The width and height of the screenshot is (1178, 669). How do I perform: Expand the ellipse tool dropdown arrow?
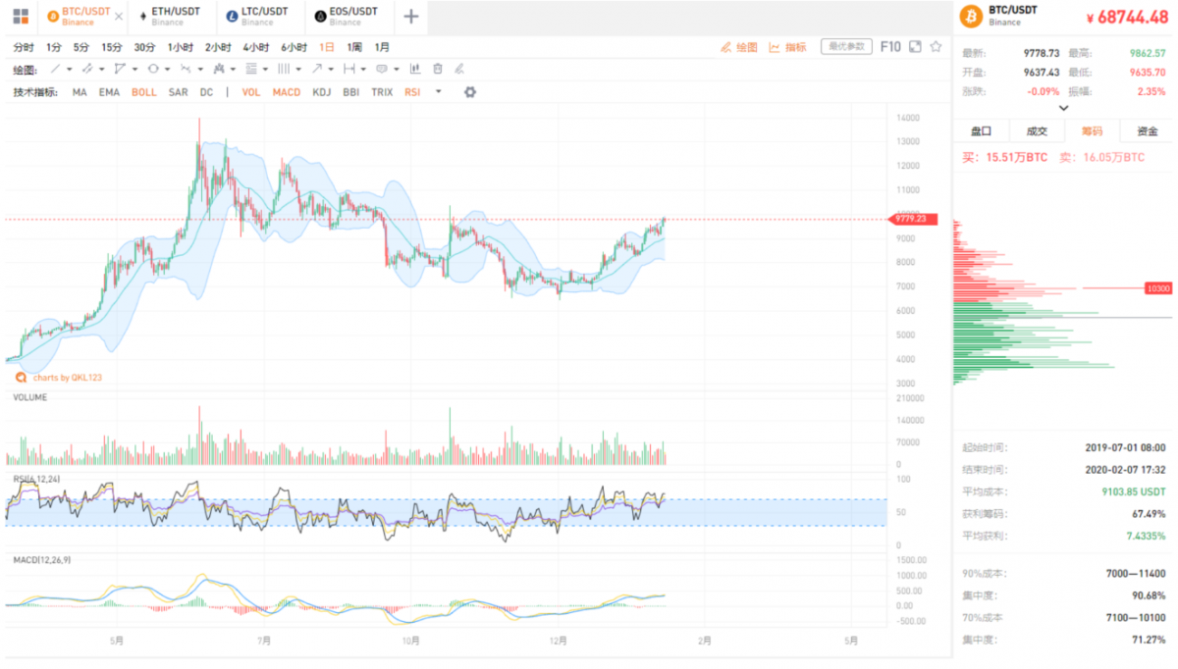click(x=168, y=69)
